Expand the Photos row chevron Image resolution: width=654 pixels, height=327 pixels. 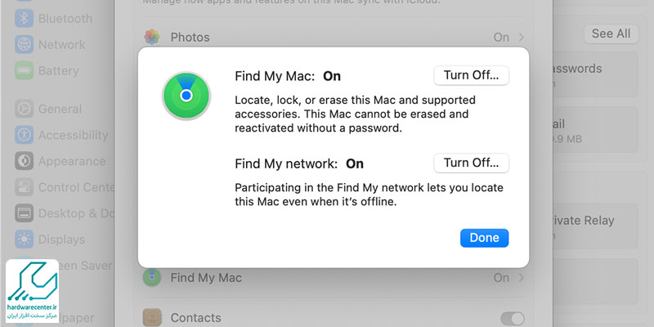pos(521,37)
